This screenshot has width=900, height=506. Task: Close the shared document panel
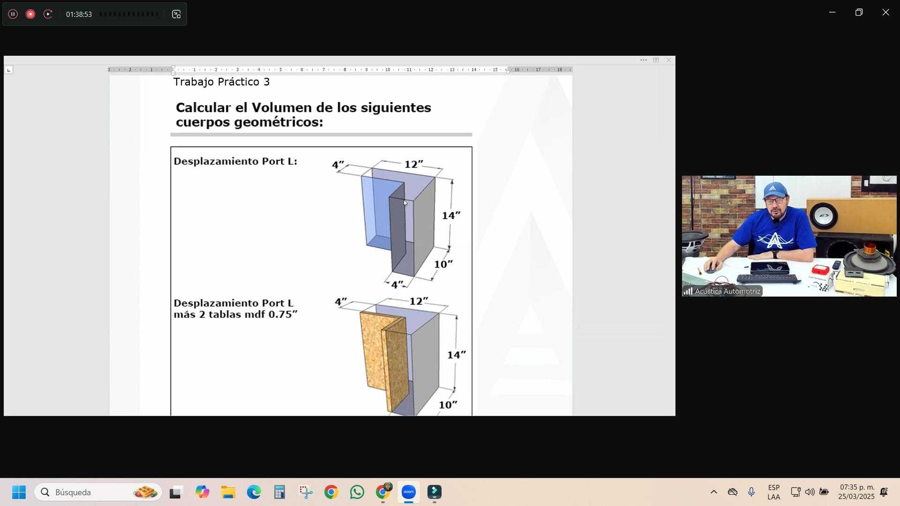[668, 60]
